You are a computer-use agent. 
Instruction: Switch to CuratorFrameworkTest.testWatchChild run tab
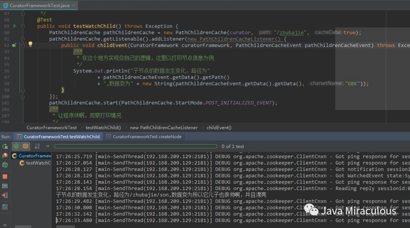click(x=58, y=137)
